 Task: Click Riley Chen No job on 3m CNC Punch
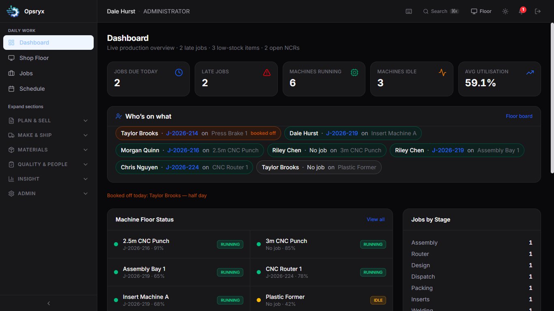click(x=327, y=150)
